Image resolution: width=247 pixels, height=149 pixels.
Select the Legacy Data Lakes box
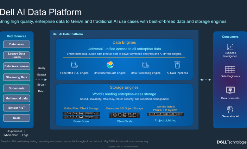(x=16, y=55)
